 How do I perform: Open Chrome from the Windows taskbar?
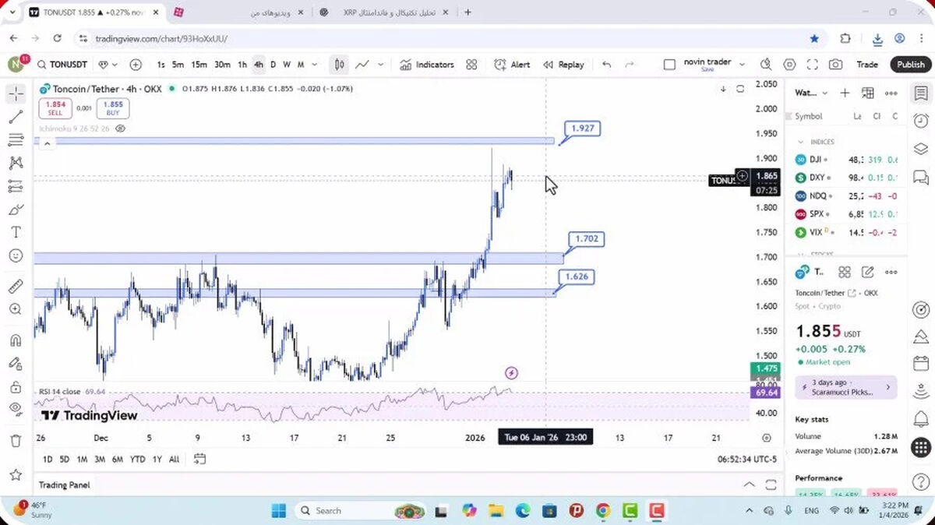point(603,511)
